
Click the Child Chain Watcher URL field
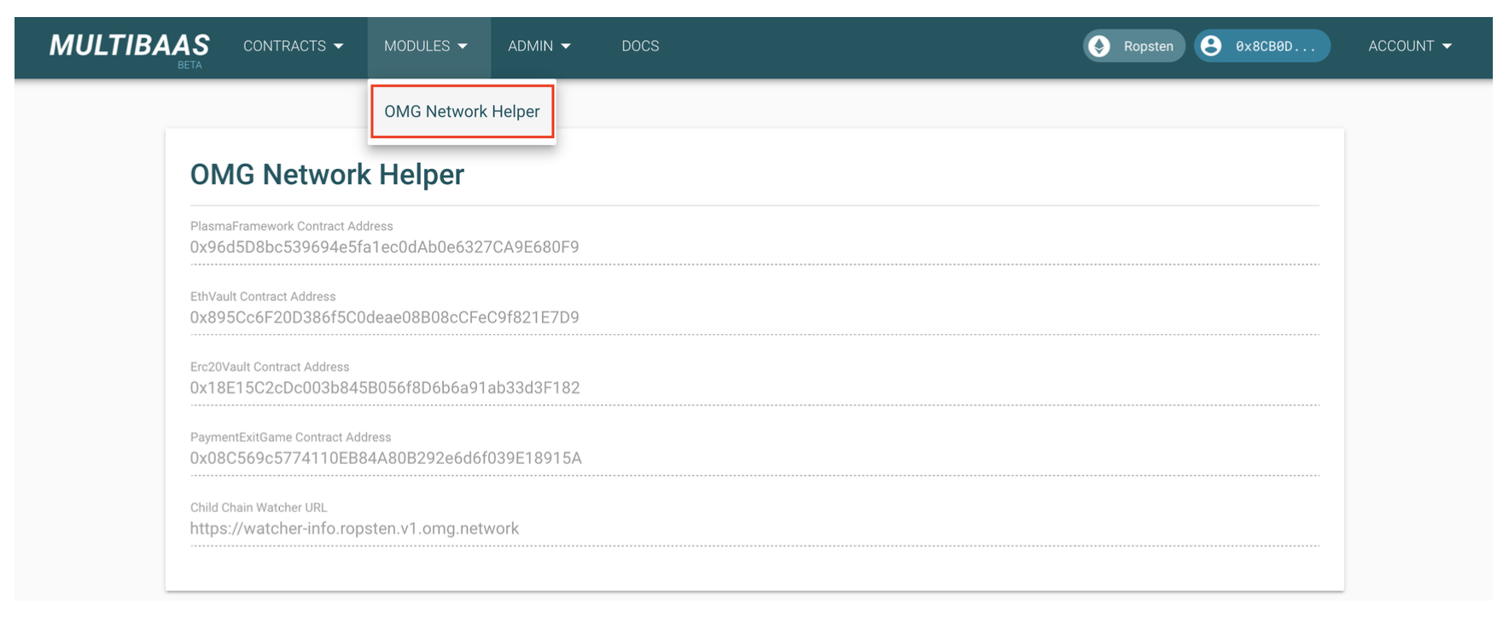[754, 529]
